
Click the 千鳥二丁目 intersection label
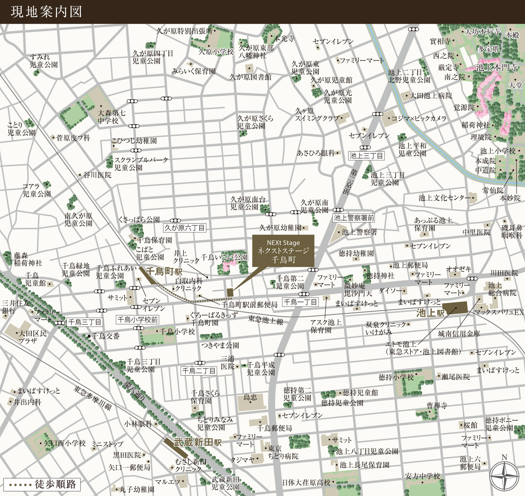tap(199, 371)
